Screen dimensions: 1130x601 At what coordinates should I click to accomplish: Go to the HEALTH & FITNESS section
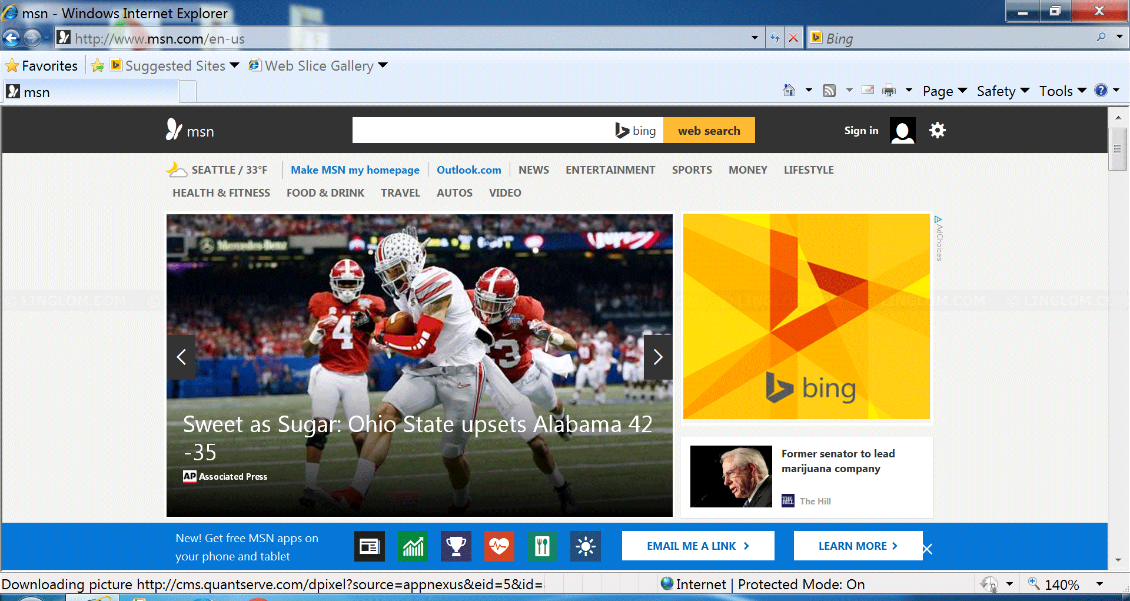point(221,192)
